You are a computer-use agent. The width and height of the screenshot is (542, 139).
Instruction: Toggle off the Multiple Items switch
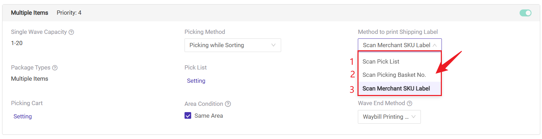(x=526, y=13)
